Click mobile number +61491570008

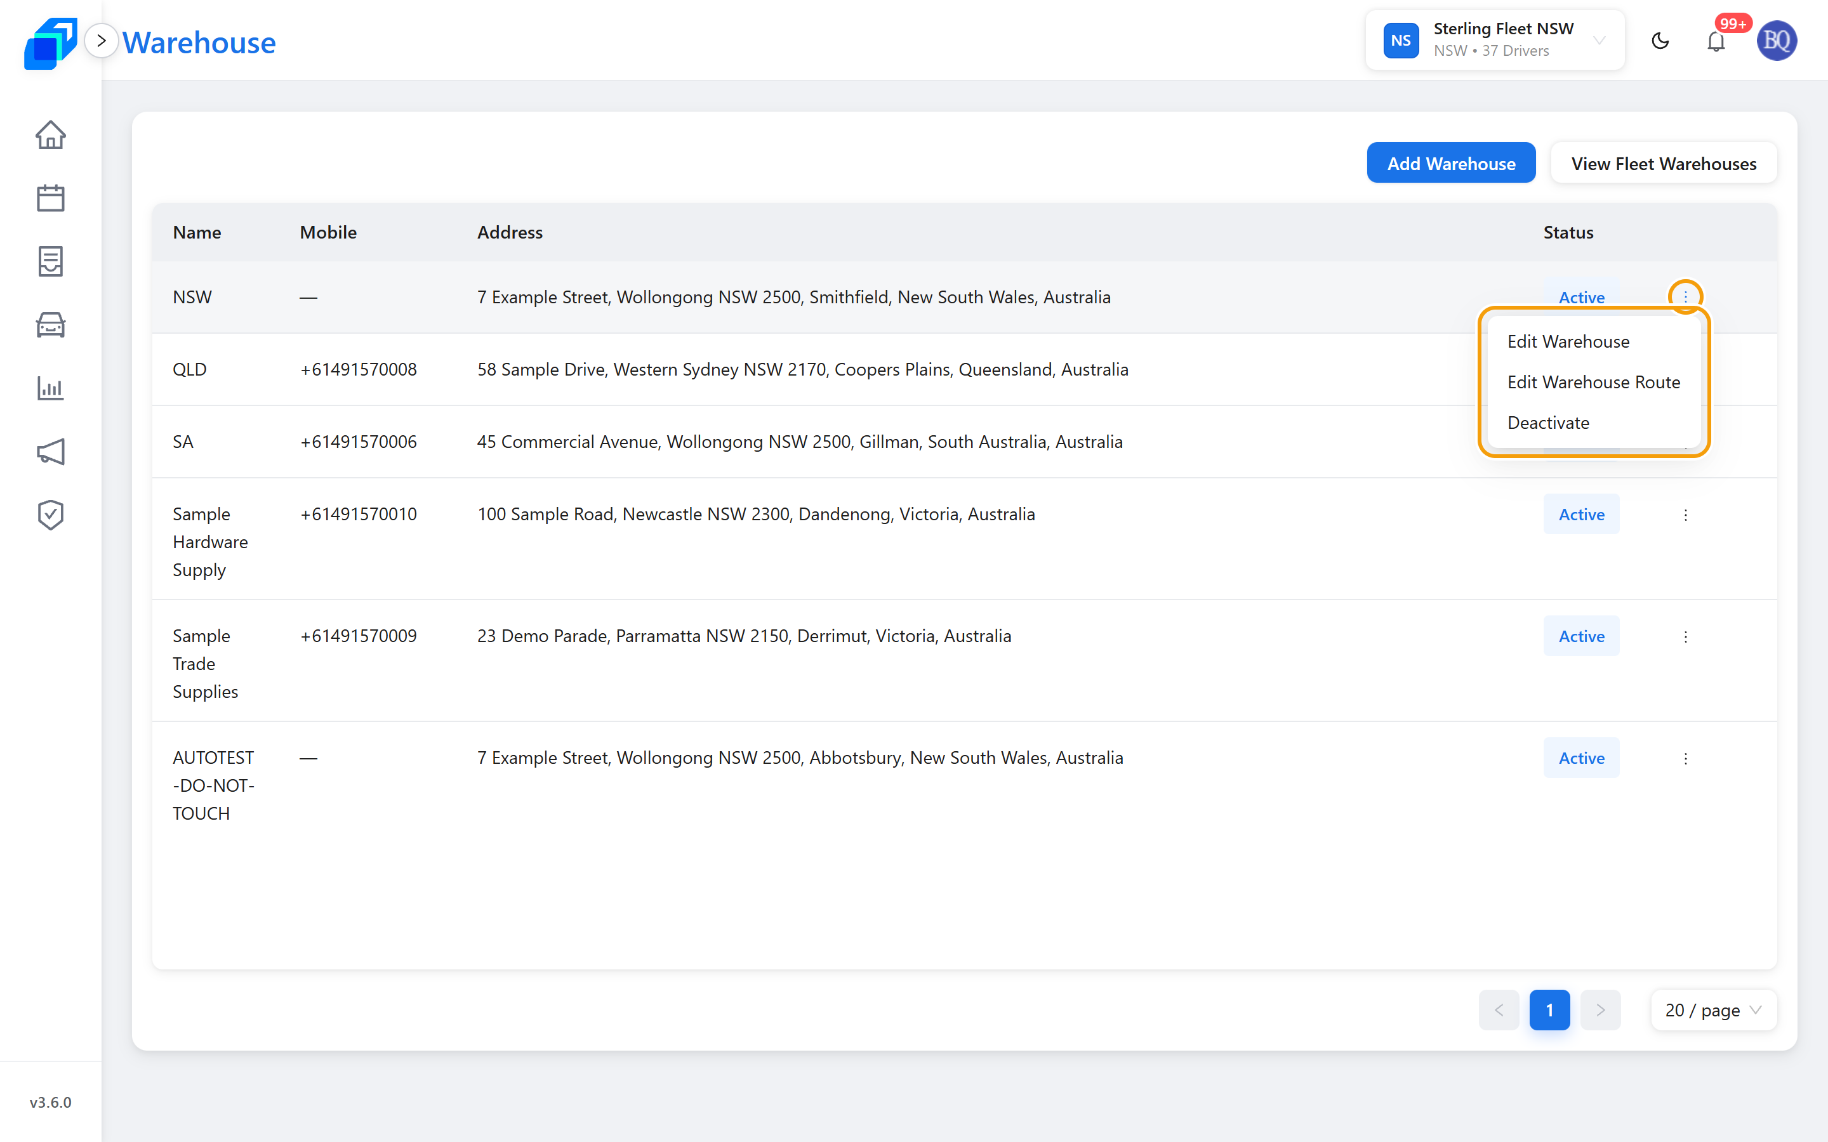point(358,369)
